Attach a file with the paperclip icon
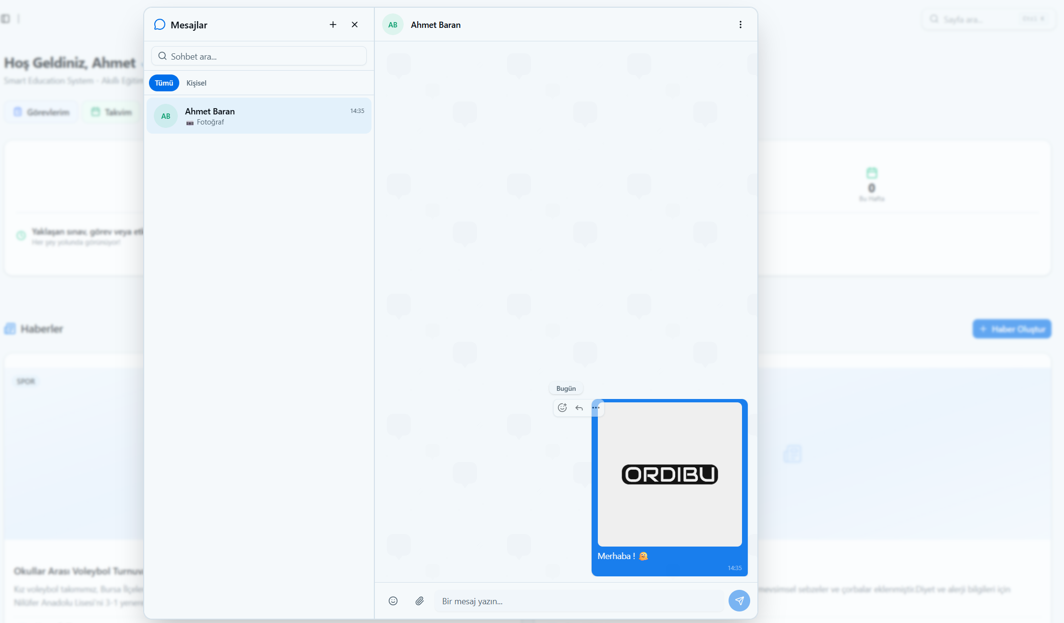 420,601
